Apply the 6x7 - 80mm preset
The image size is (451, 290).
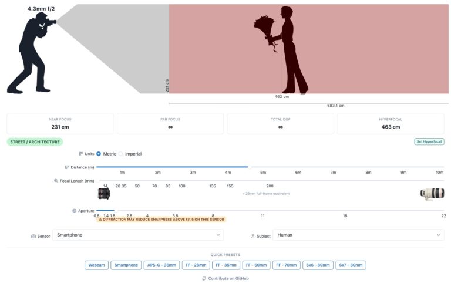click(351, 265)
